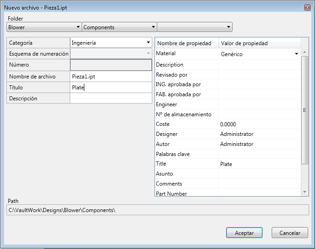The image size is (315, 249).
Task: Click the property list scroll down arrow
Action: (x=305, y=192)
